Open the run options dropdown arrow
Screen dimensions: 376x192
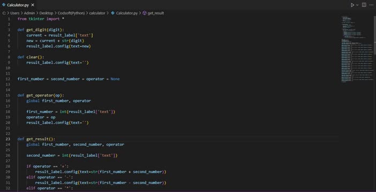click(x=357, y=5)
